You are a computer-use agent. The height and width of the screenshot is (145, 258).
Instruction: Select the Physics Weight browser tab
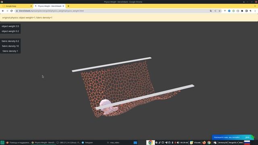point(49,6)
